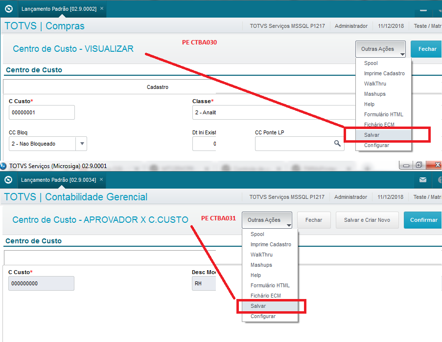Click Fechar in the Visualizar screen
The image size is (442, 342).
point(427,49)
